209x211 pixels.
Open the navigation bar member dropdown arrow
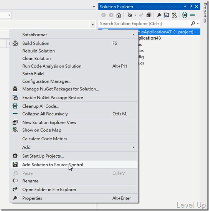coord(92,25)
